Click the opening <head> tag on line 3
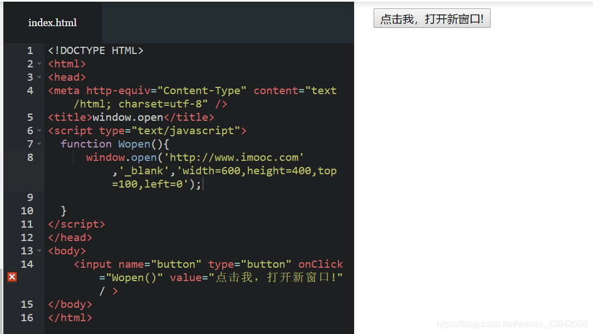This screenshot has height=334, width=593. (x=67, y=77)
